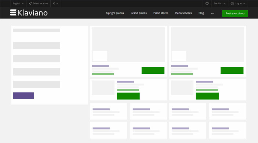Navigate to Piano stores
258x143 pixels.
click(161, 13)
